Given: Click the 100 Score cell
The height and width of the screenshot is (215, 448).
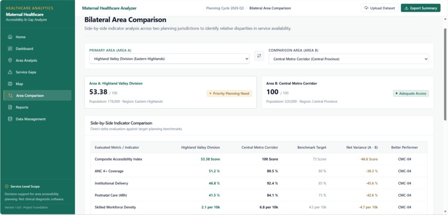Looking at the screenshot, I should pyautogui.click(x=270, y=159).
